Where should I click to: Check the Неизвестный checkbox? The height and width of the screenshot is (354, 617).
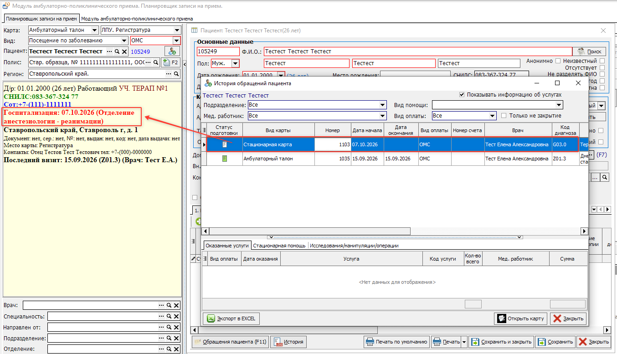(x=602, y=61)
